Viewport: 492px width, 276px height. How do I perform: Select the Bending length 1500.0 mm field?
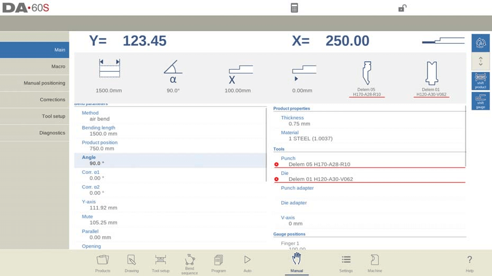pyautogui.click(x=170, y=130)
